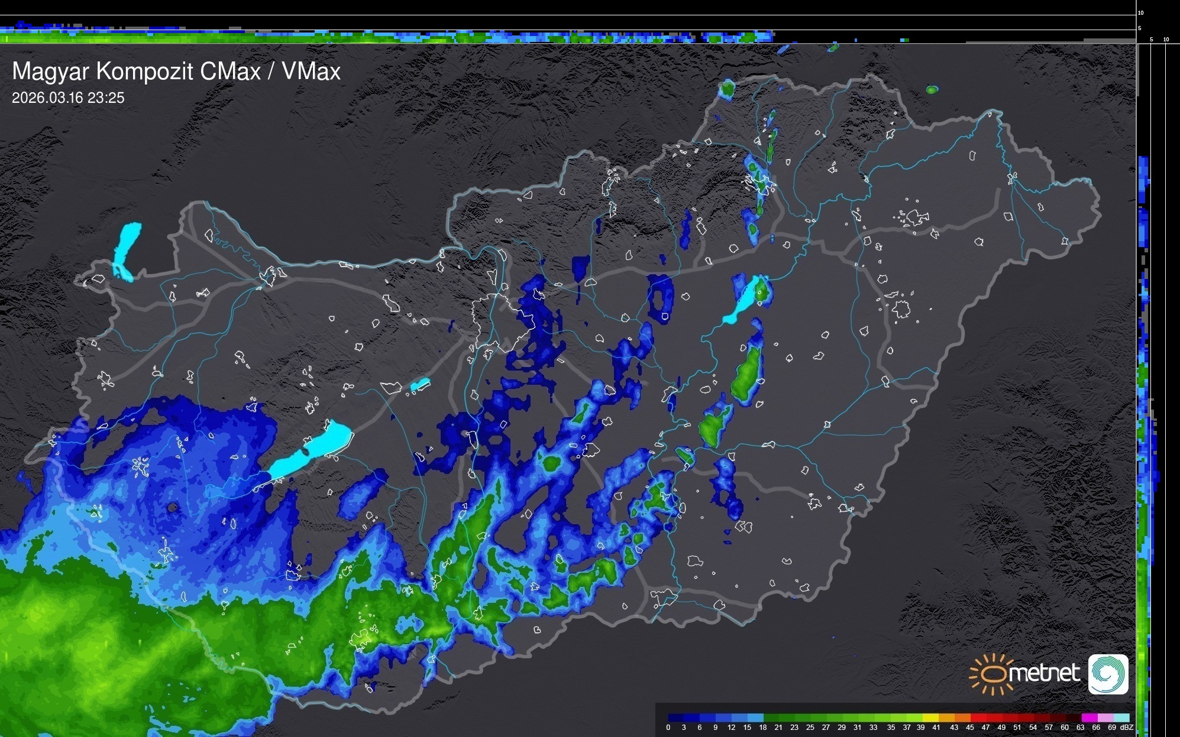
Task: Select the darkest blue 0 dBZ legend swatch
Action: [x=676, y=717]
